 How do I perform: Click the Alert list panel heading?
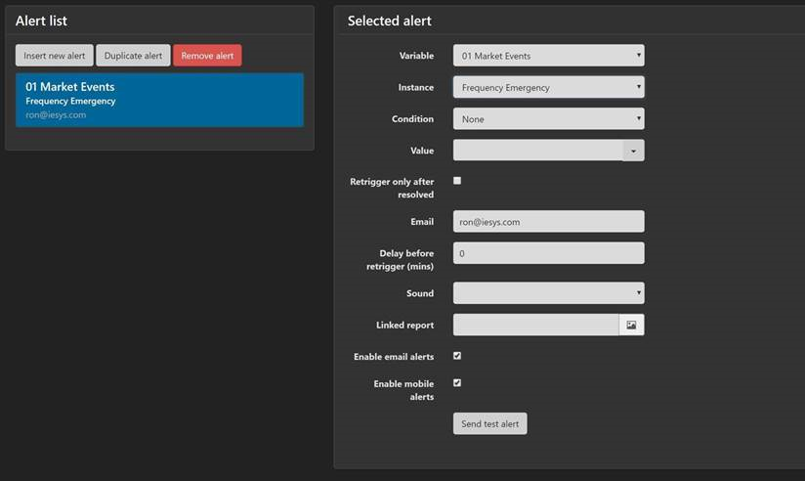[41, 21]
